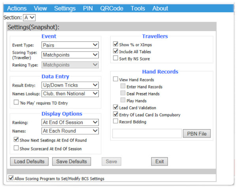This screenshot has height=188, width=237.
Task: Click the PBN File button
Action: tap(197, 134)
